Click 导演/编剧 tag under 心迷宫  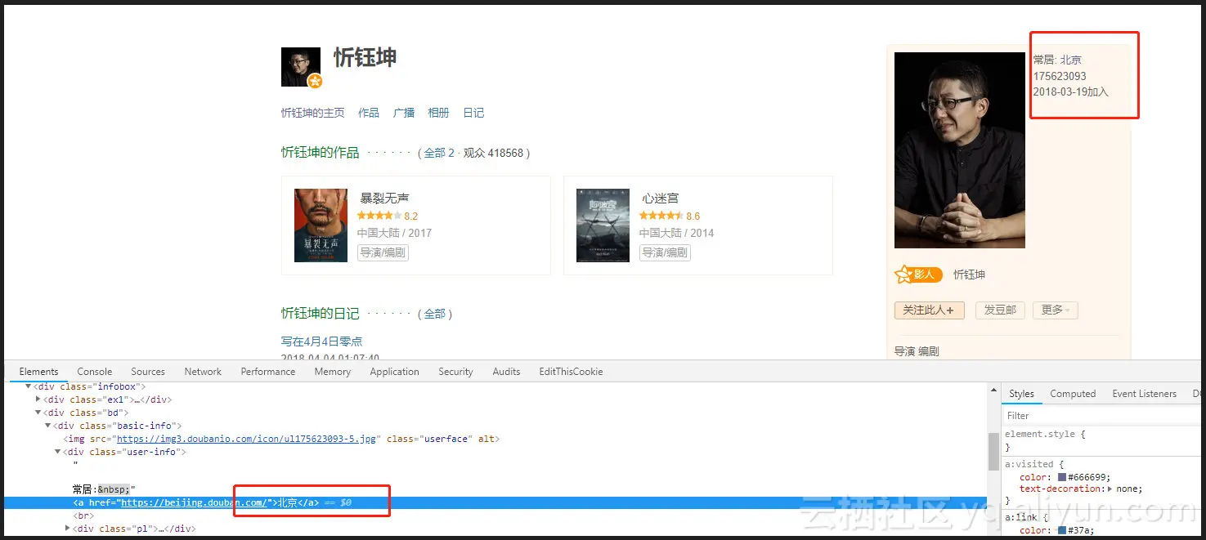[665, 252]
